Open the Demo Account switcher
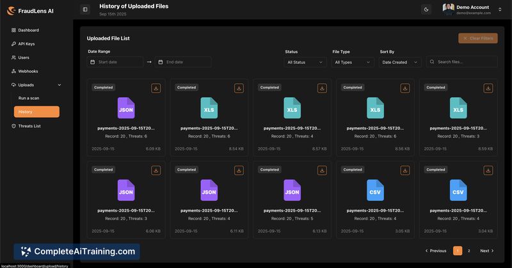512x268 pixels. point(472,10)
